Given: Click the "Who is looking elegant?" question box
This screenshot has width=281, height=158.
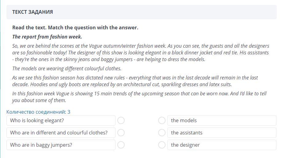Looking at the screenshot, I should click(61, 120).
